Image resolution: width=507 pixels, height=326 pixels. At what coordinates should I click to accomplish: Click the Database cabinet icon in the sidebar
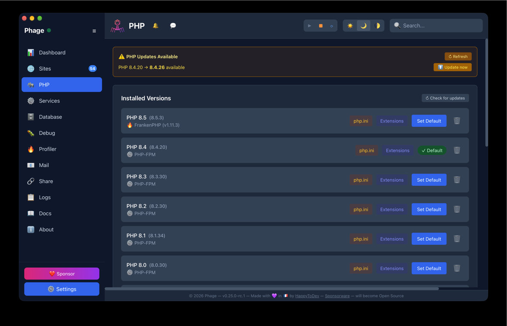[31, 117]
